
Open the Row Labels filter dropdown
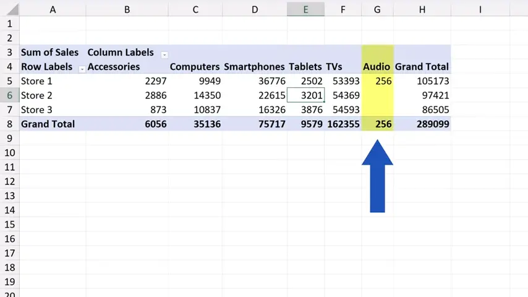tap(82, 69)
